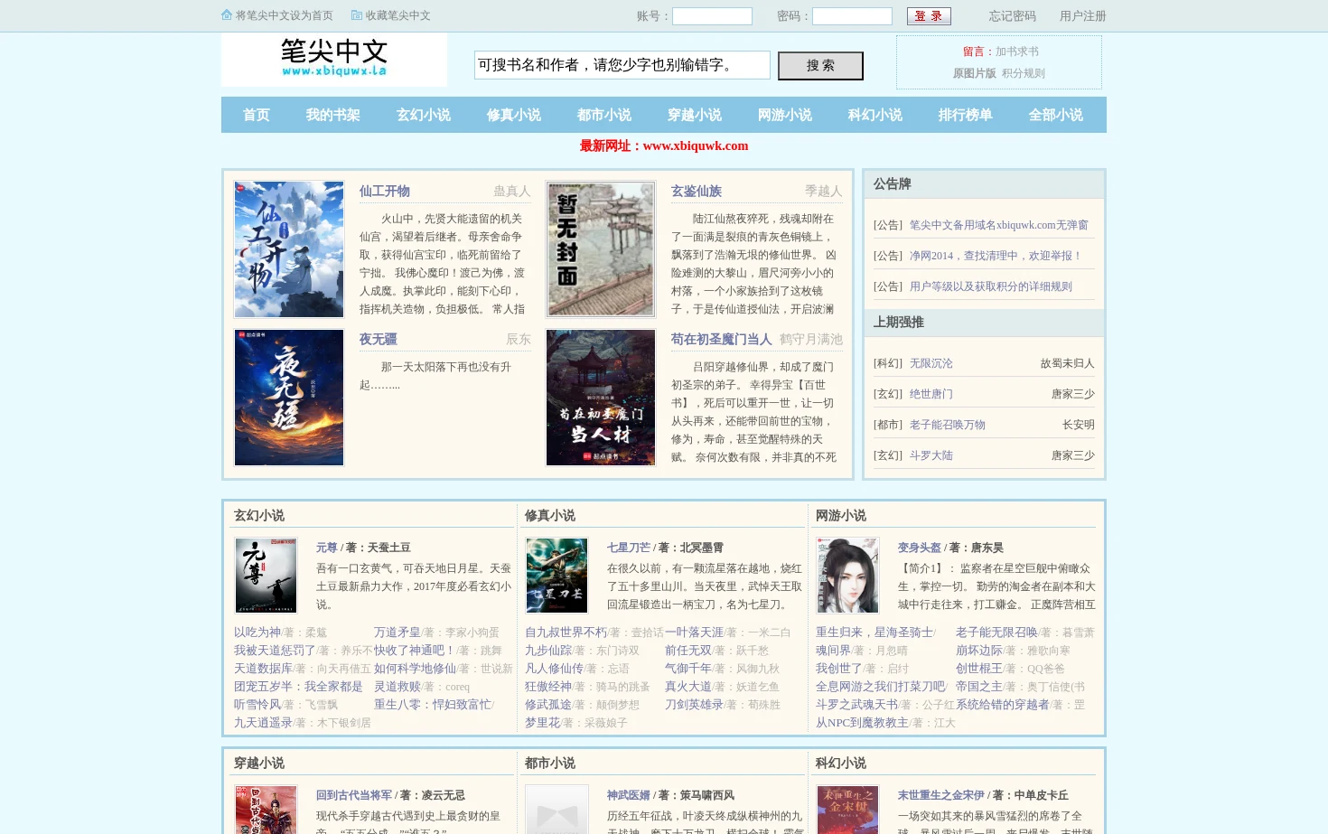Open the book 刀剑英雄录
This screenshot has height=834, width=1328.
[x=694, y=705]
